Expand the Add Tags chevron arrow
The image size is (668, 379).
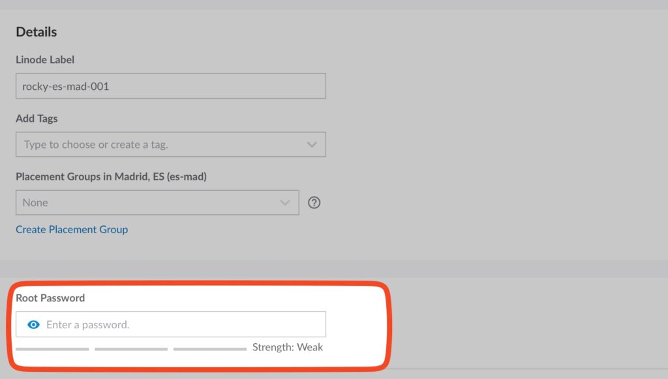pyautogui.click(x=312, y=145)
